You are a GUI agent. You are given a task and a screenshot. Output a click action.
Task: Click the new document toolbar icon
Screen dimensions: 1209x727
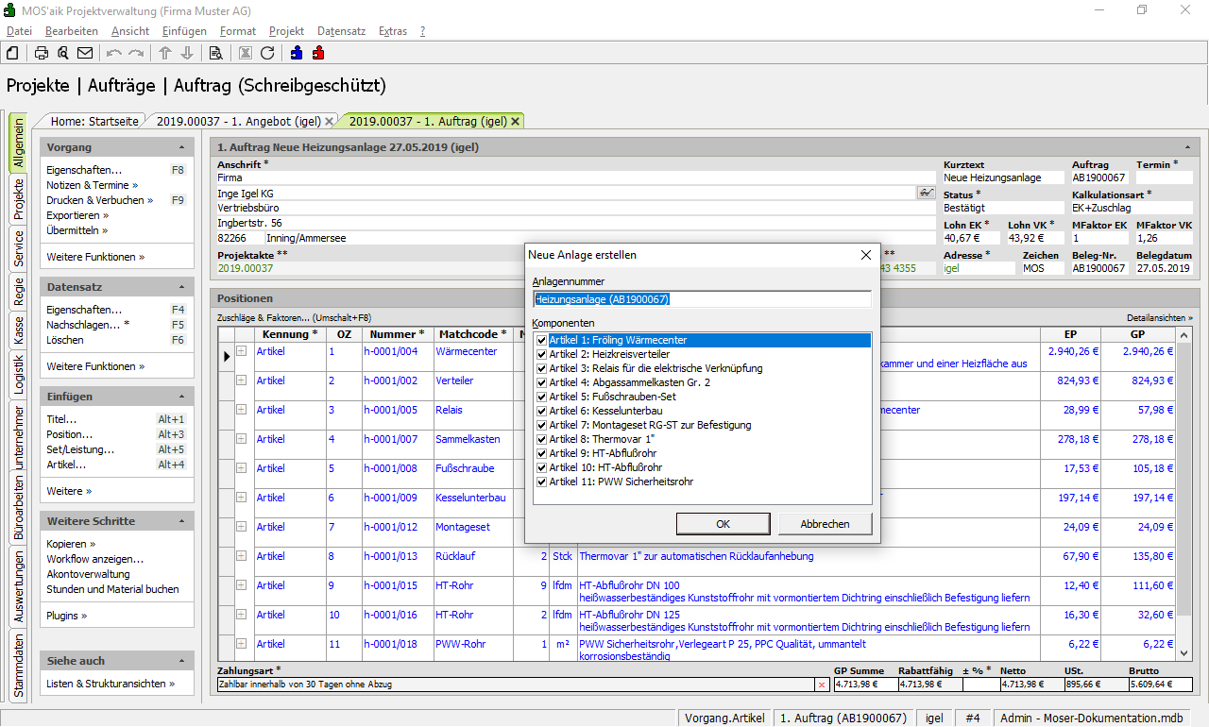(x=13, y=53)
